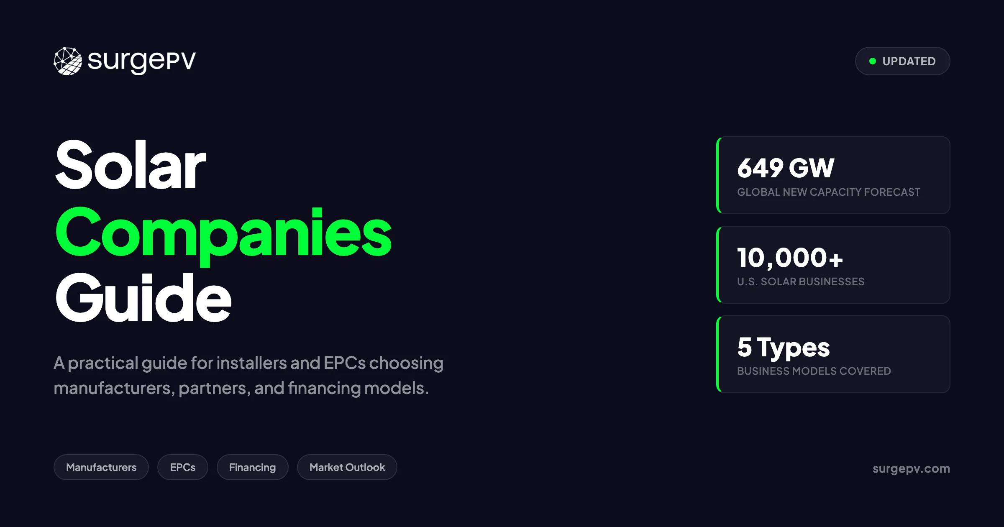
Task: Click the surgePV globe logo icon
Action: pos(68,61)
